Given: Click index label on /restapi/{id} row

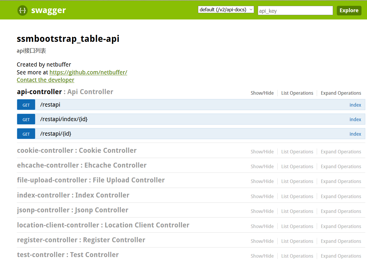Looking at the screenshot, I should (x=355, y=134).
